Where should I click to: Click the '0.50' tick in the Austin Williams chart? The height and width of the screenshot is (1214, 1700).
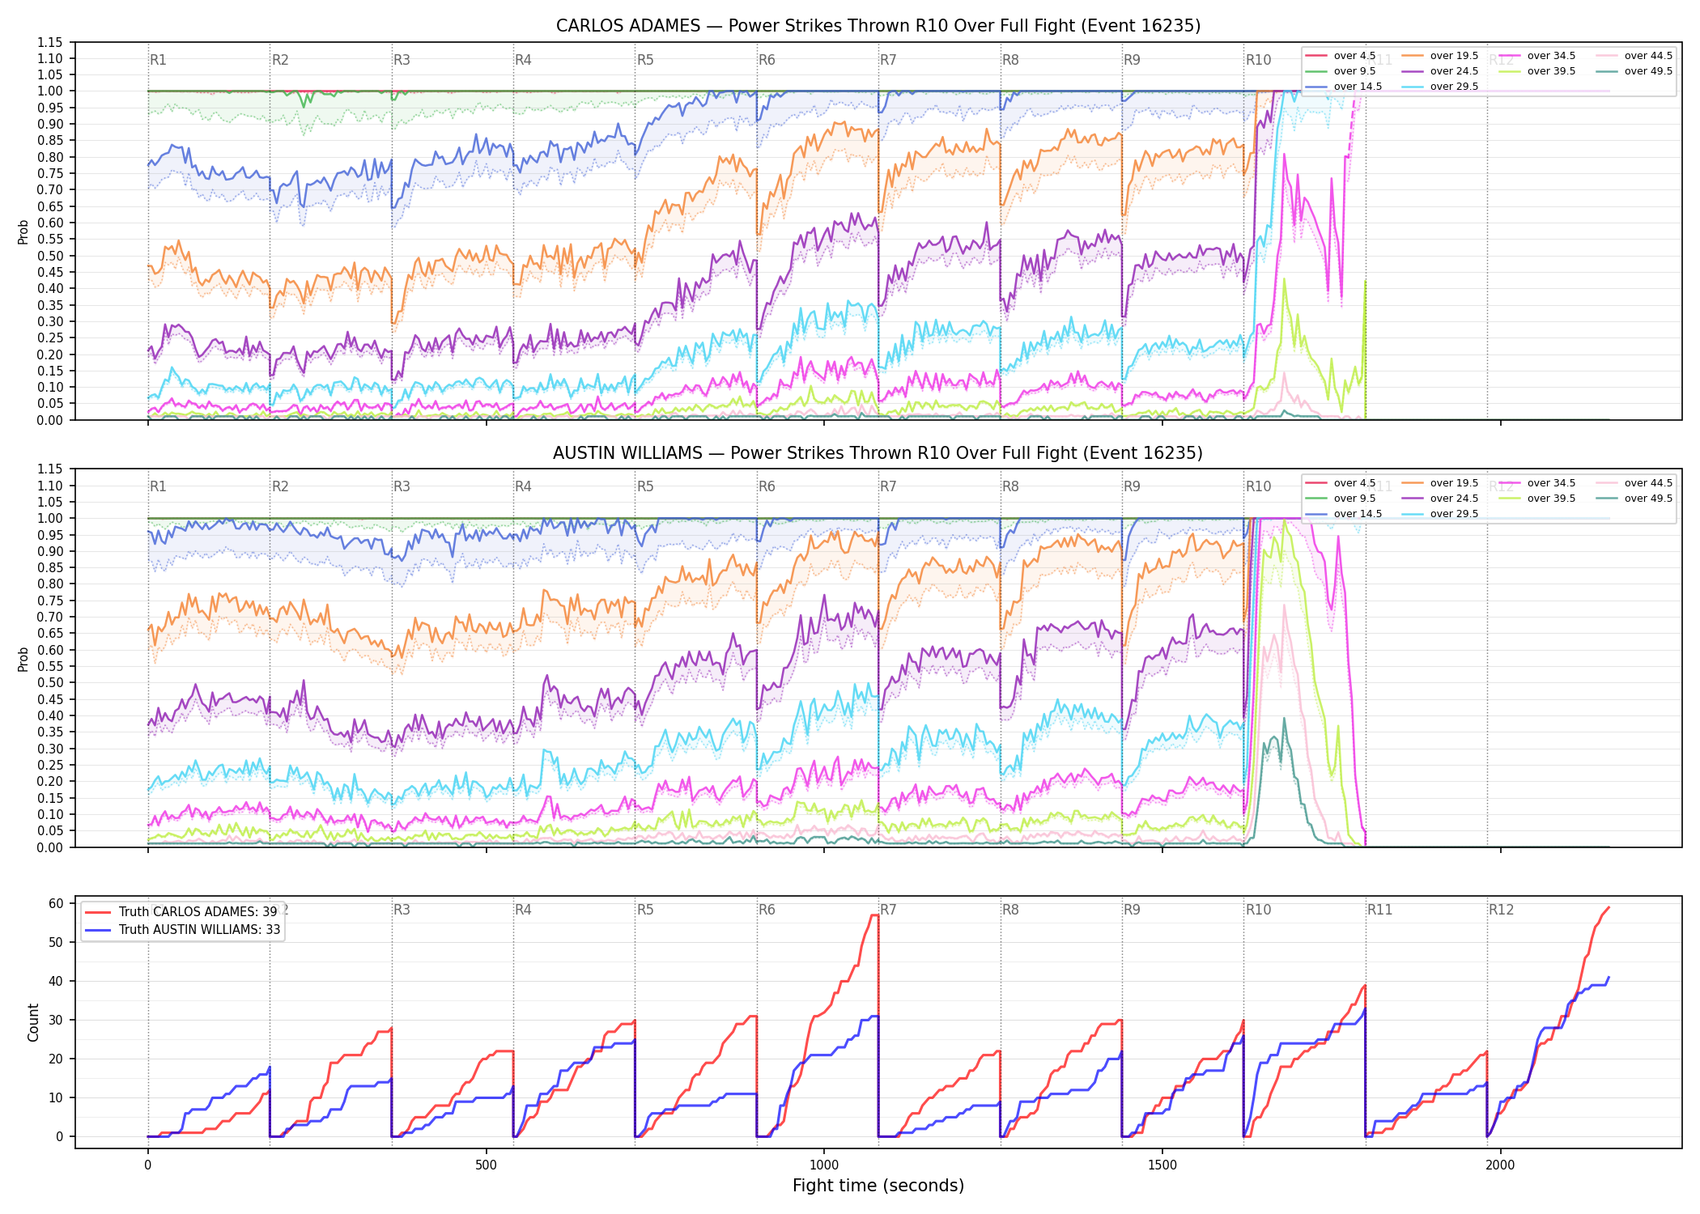pos(50,683)
